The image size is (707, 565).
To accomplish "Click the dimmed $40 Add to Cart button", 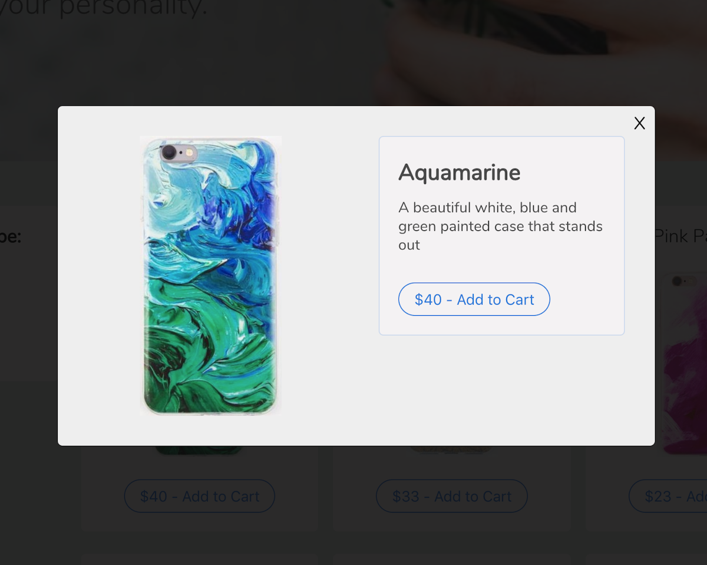I will pos(200,496).
